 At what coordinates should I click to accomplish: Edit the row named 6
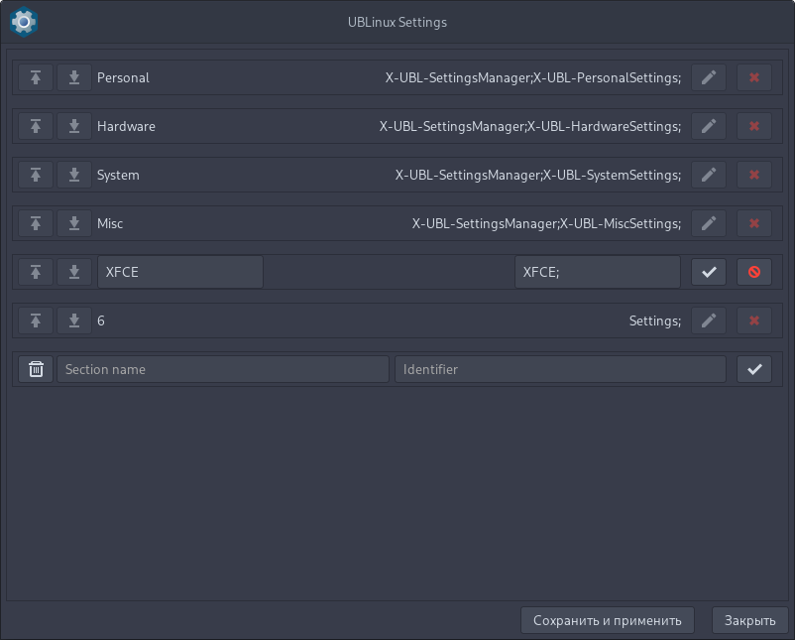[x=709, y=320]
